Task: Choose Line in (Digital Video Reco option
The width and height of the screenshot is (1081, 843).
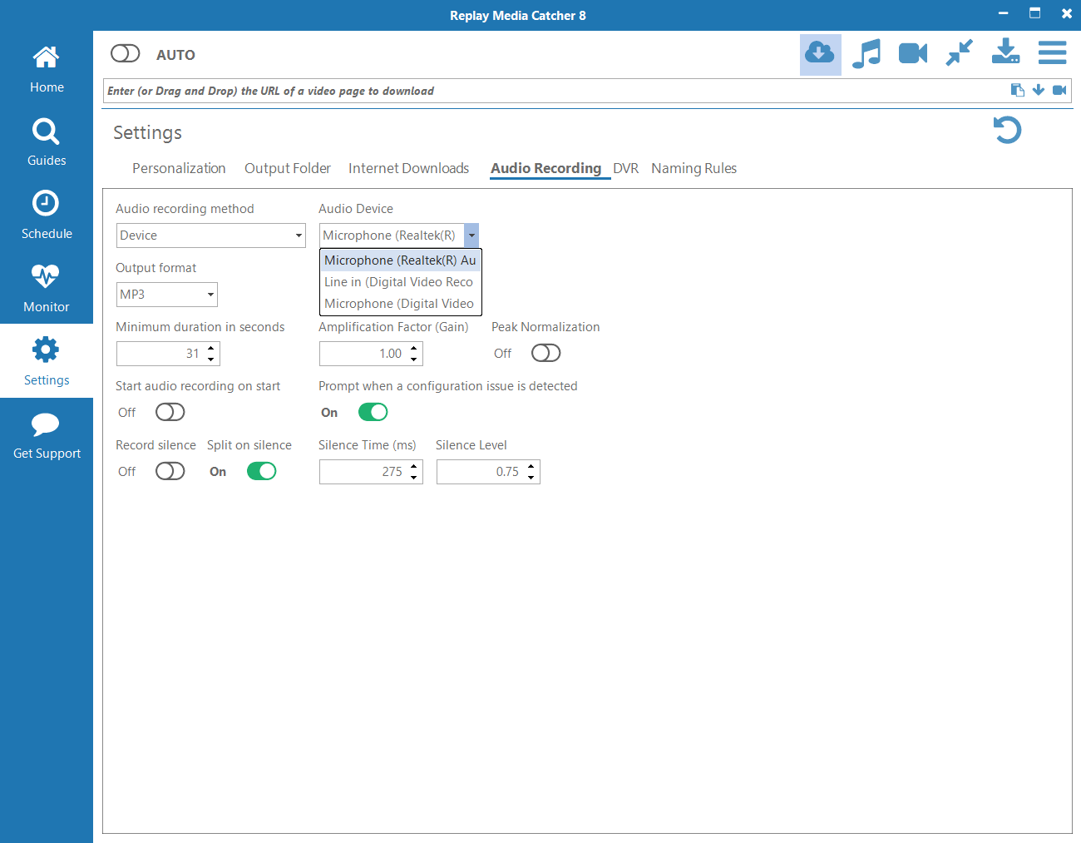Action: point(401,282)
